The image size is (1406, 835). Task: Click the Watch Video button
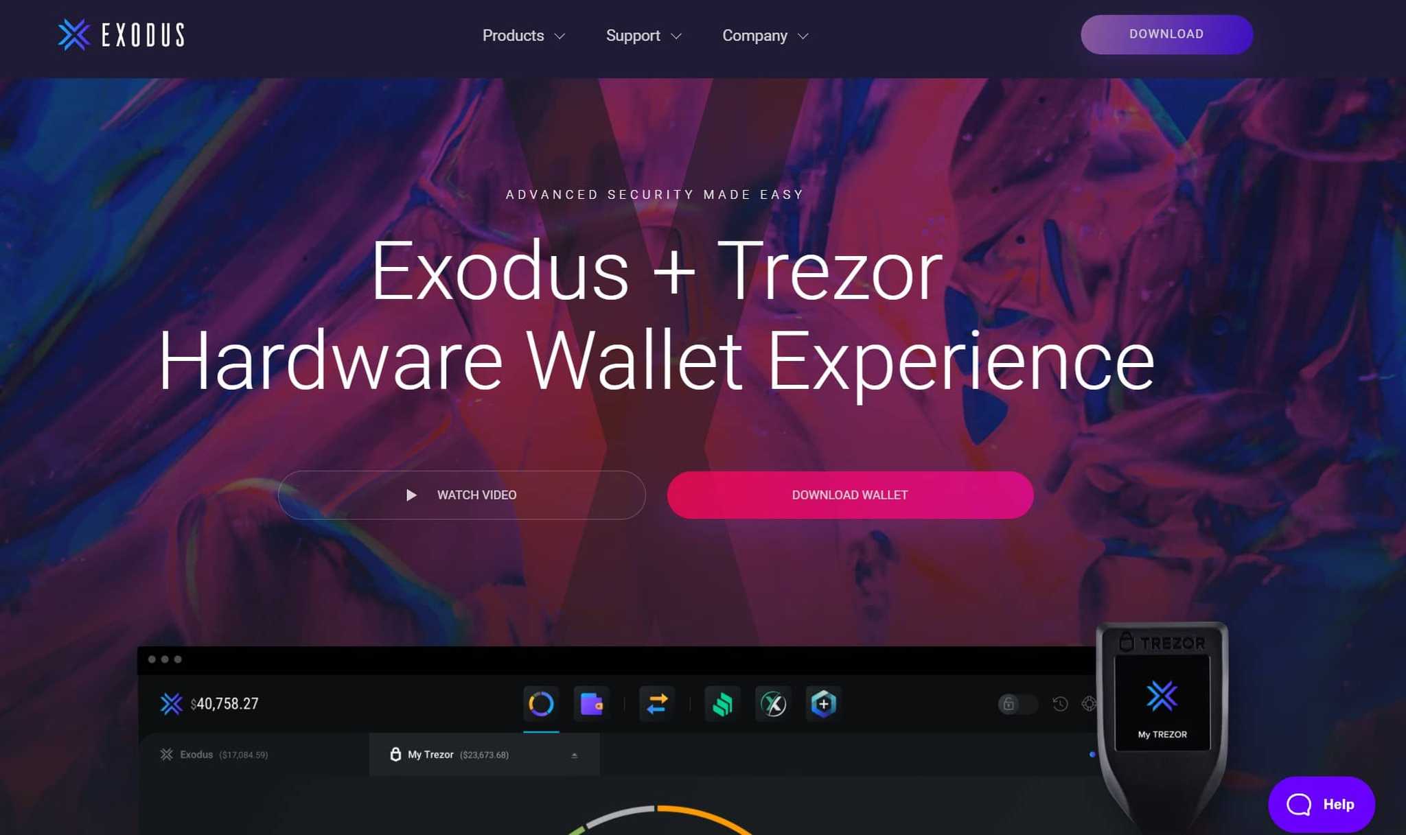tap(461, 495)
